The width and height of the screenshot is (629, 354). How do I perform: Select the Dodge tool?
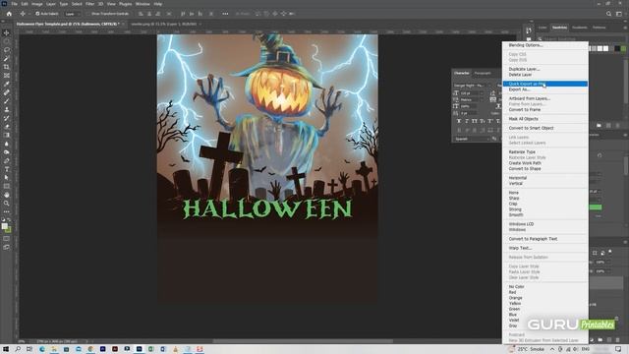7,152
